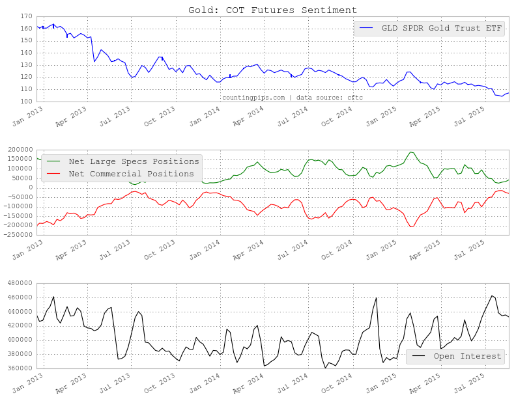Select the Net Commercial Positions legend label

(x=132, y=174)
